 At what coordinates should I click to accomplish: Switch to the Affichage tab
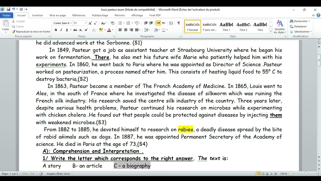coord(137,15)
